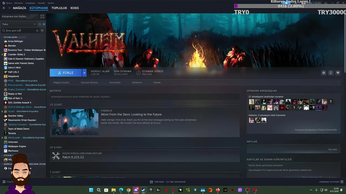Open the Oyunlar menu
The image size is (346, 194).
[x=41, y=3]
